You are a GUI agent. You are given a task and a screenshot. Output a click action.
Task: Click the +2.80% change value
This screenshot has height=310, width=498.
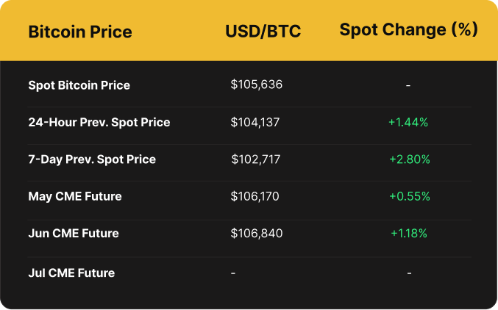(x=410, y=159)
